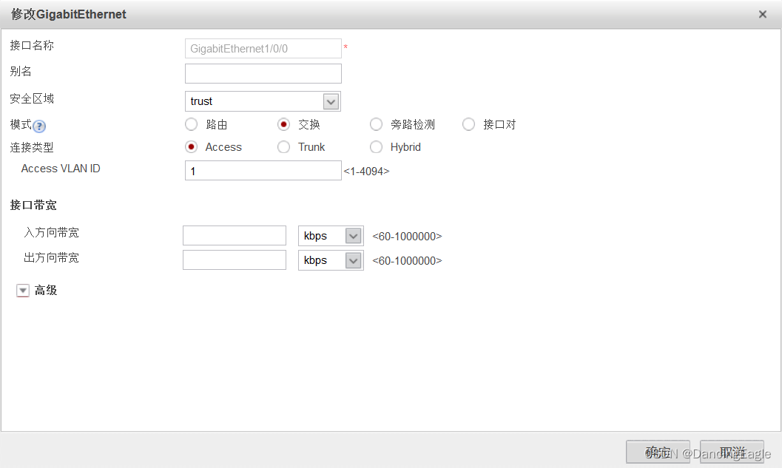Click the 入方向带宽 <60-1000000> range hint
The height and width of the screenshot is (468, 782).
point(407,237)
